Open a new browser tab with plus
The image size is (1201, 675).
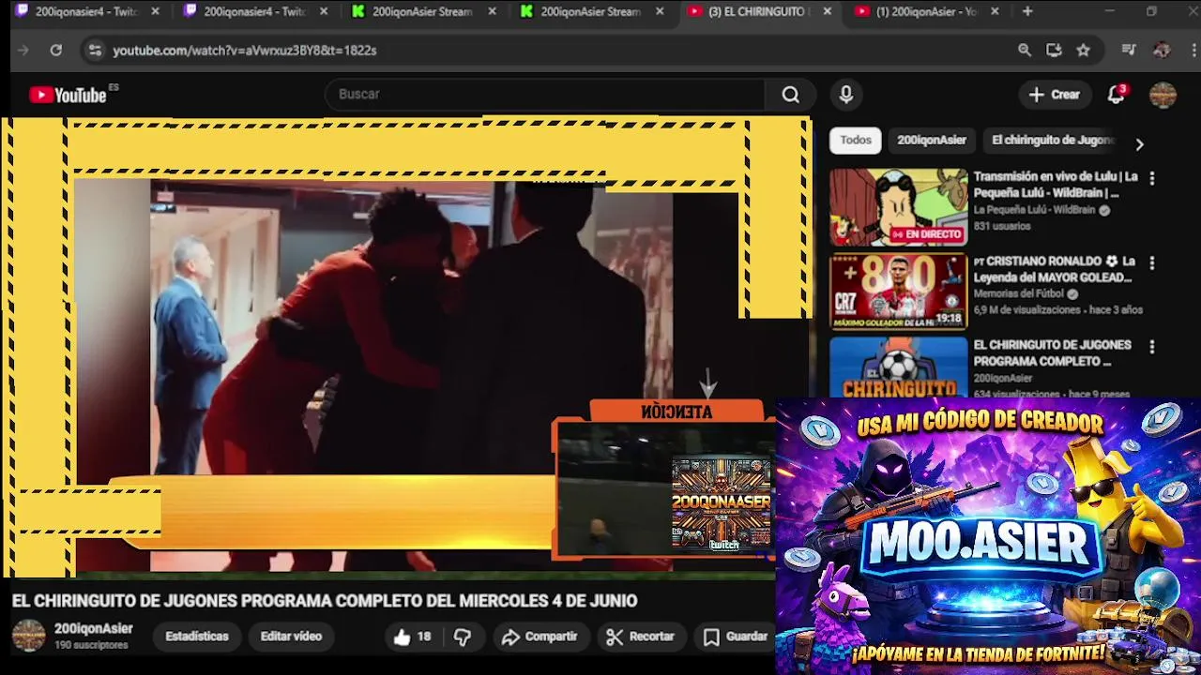(x=1027, y=12)
